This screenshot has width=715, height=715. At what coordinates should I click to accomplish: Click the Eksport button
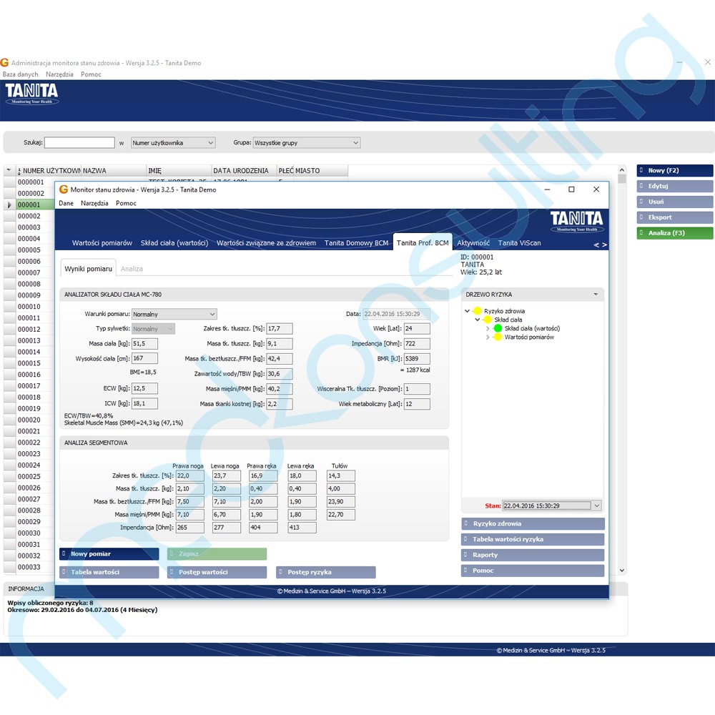coord(675,217)
